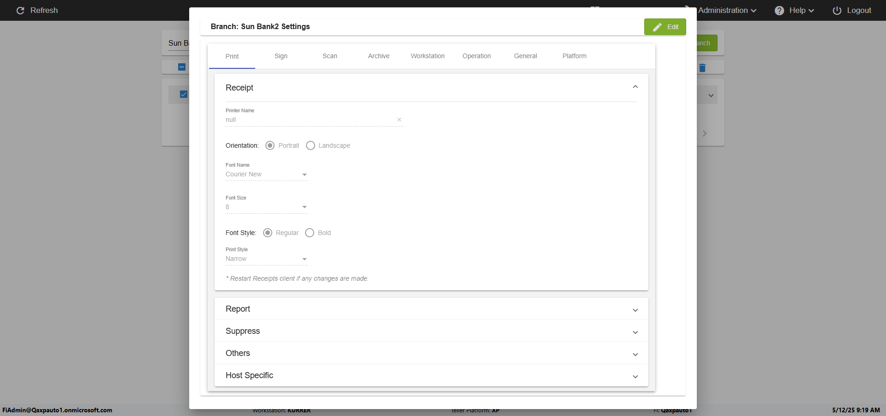Screen dimensions: 886x416
Task: Open the Print Style dropdown
Action: (x=266, y=259)
